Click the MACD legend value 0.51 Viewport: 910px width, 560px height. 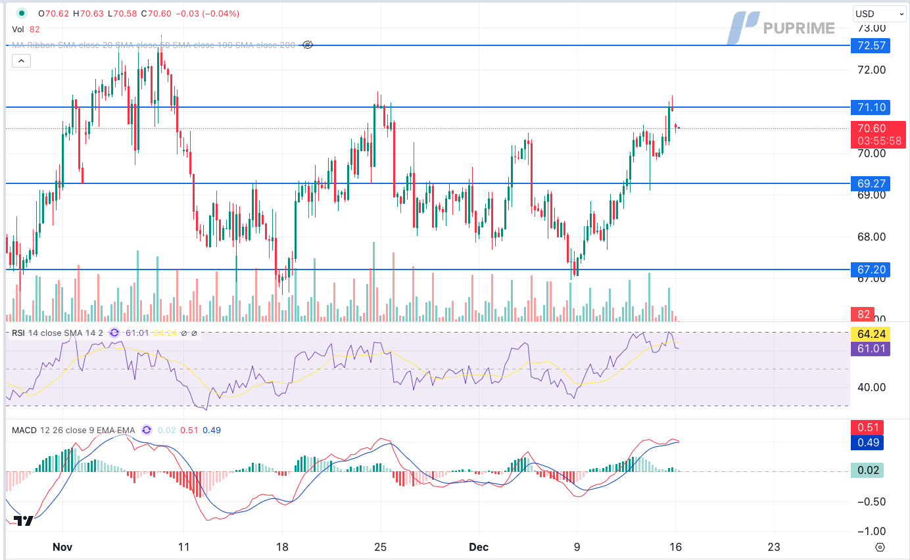point(189,431)
